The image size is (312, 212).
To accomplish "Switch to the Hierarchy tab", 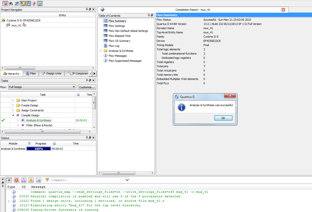I will (11, 73).
